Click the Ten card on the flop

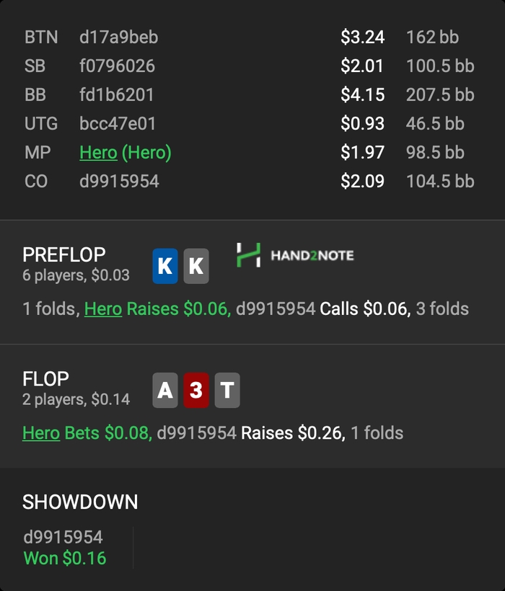click(x=227, y=391)
